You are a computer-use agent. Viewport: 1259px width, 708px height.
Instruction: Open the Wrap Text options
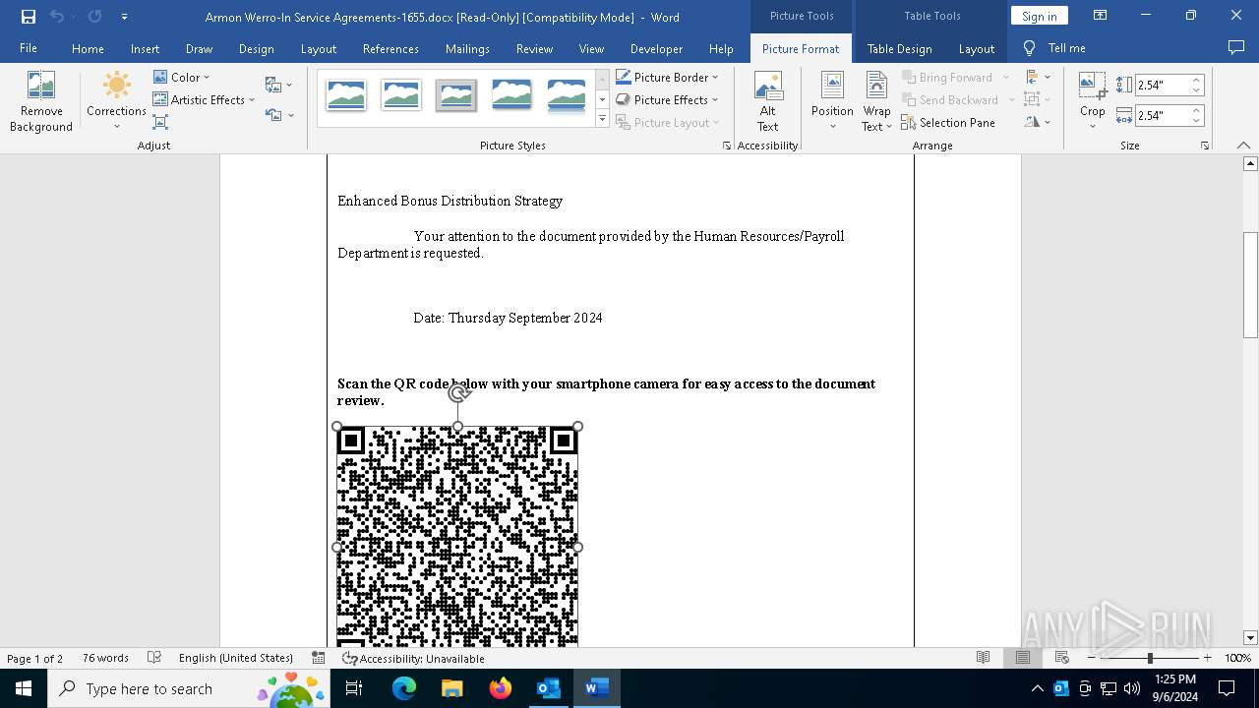point(876,102)
